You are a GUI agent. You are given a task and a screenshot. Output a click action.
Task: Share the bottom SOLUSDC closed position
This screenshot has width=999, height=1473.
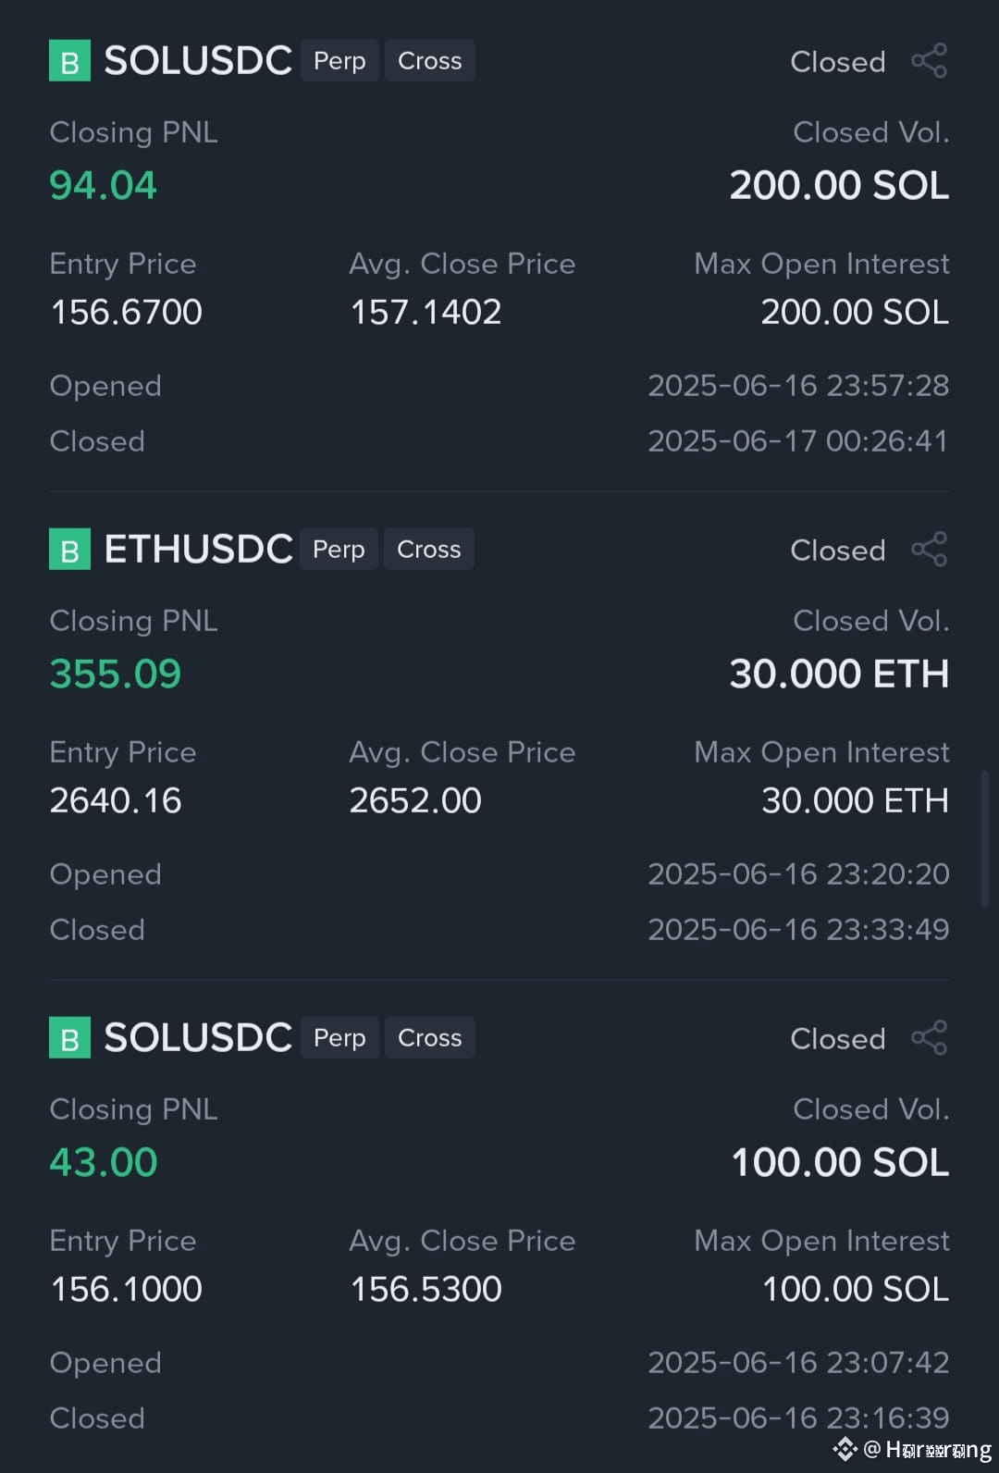click(930, 1038)
